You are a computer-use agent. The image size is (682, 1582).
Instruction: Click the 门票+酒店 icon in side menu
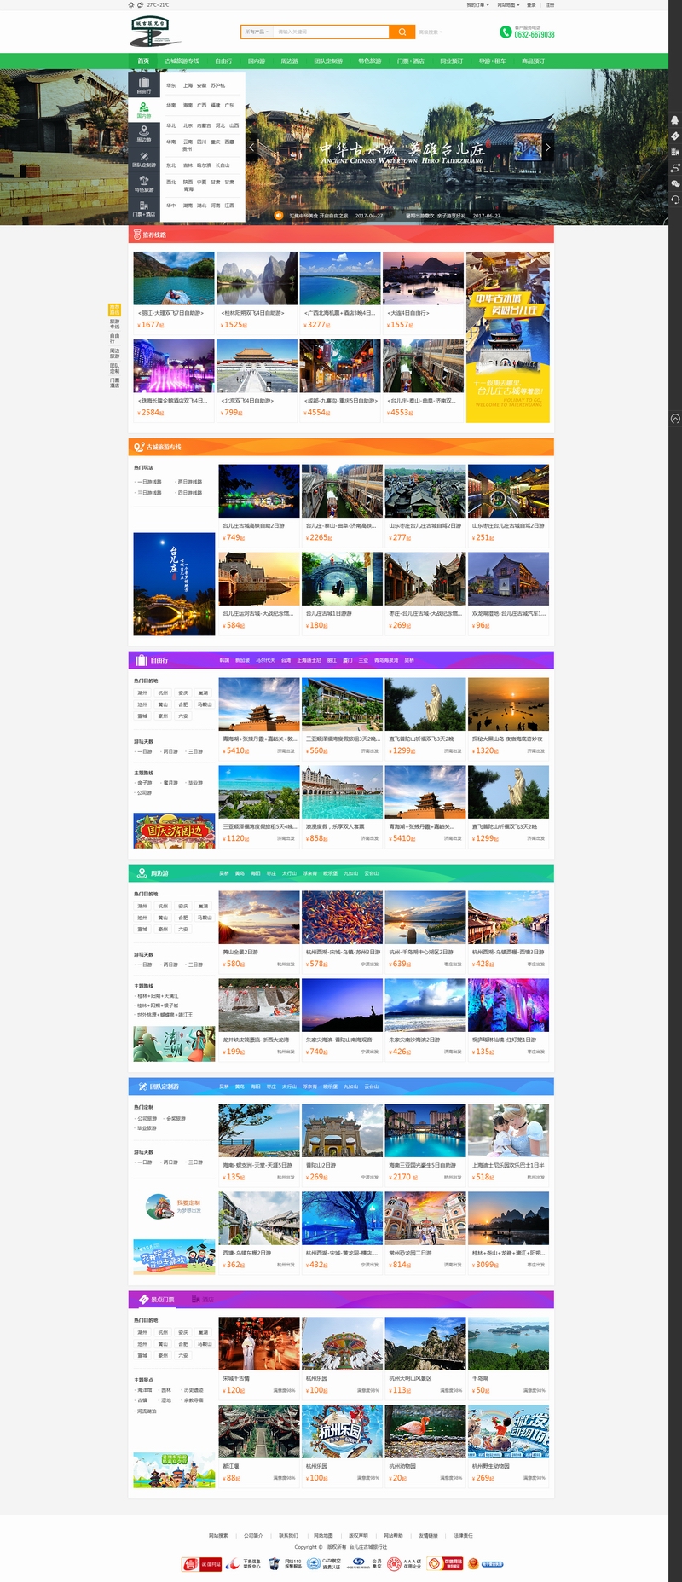point(144,208)
